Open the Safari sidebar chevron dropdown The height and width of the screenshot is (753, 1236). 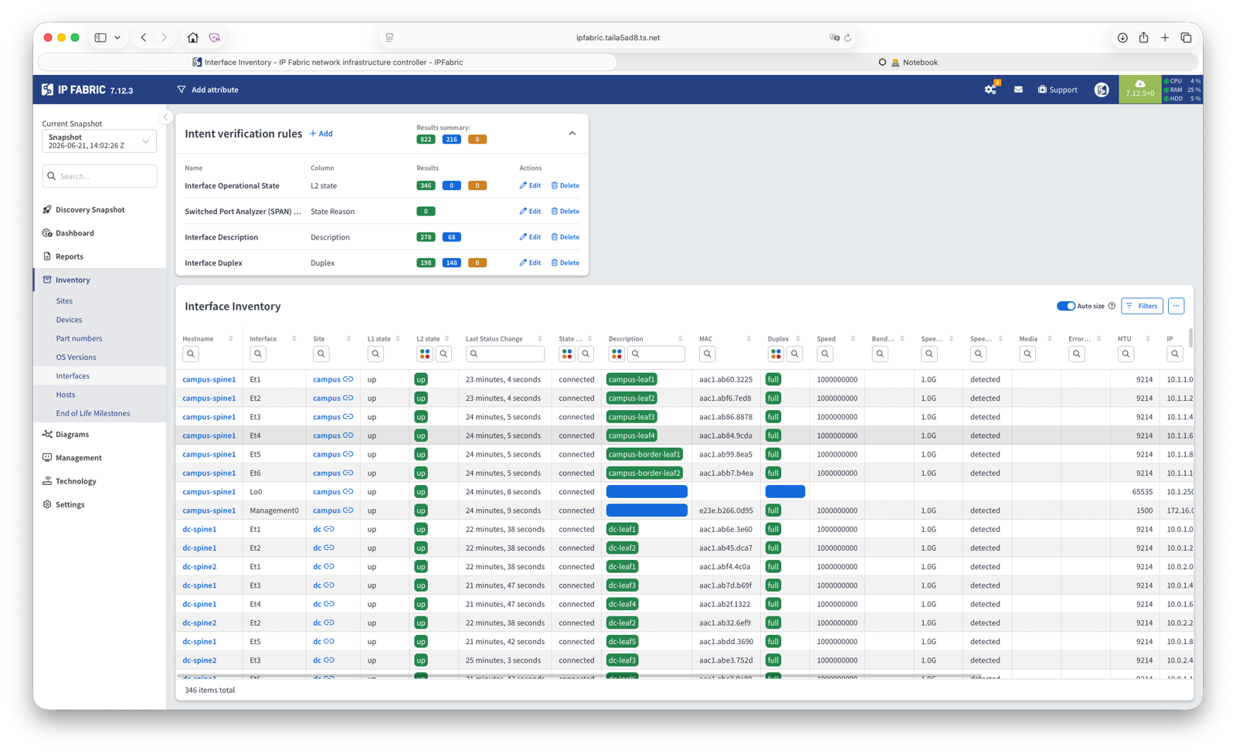coord(117,37)
